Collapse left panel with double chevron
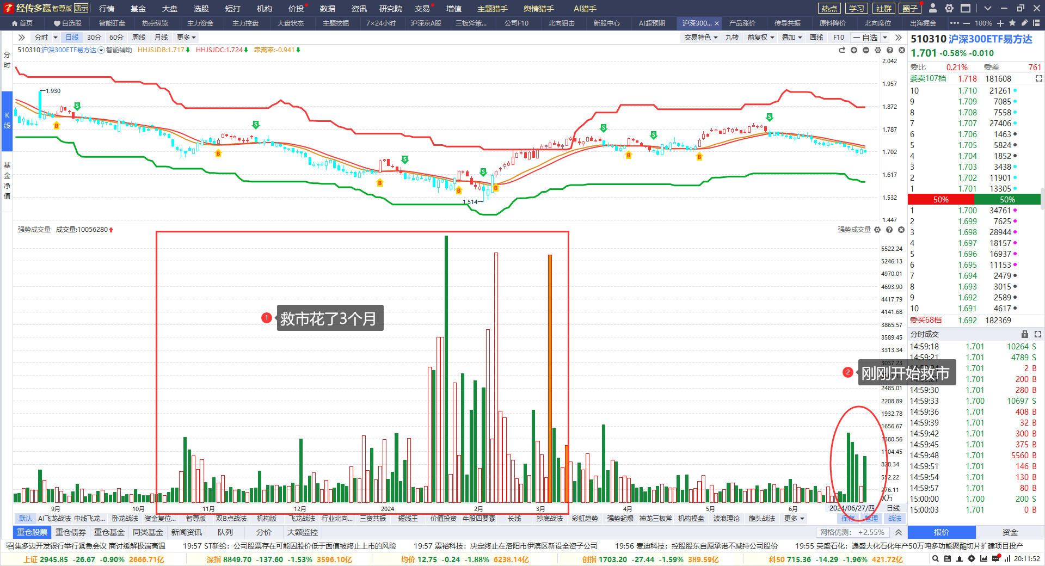This screenshot has width=1045, height=566. (22, 38)
